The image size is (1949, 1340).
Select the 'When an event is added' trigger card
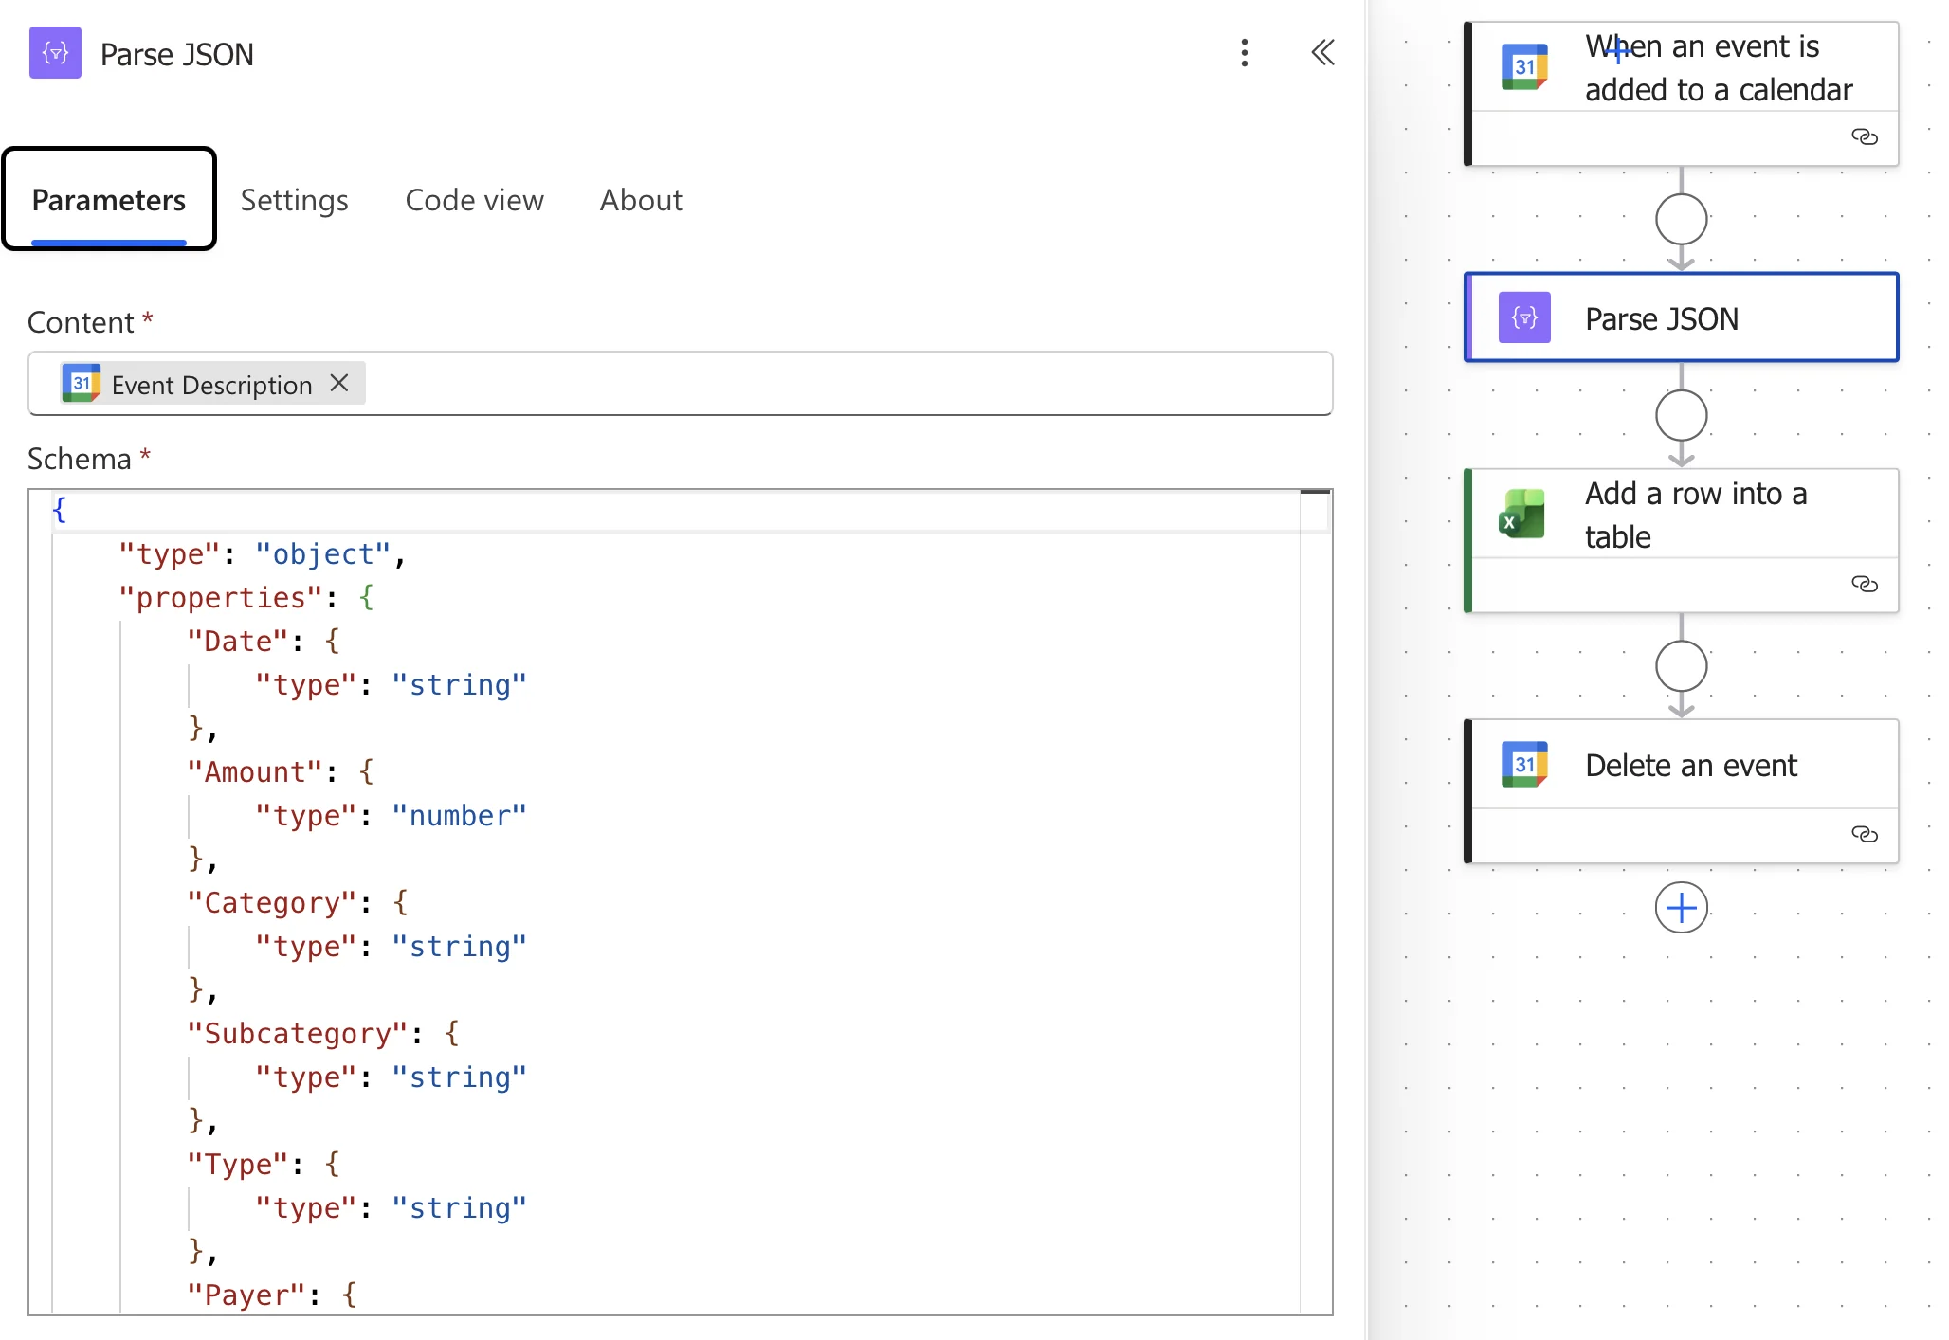pos(1681,94)
